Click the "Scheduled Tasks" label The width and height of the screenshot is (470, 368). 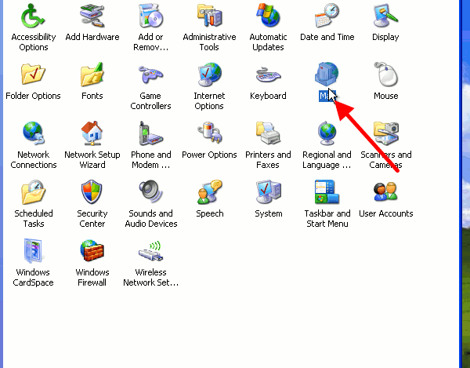tap(33, 218)
